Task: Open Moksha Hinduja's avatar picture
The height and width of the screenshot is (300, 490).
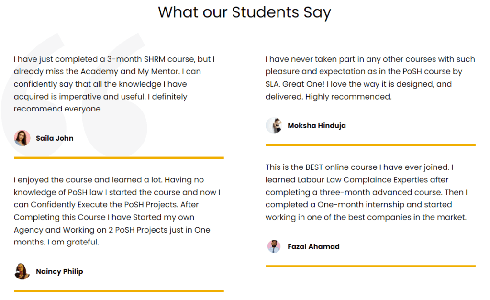Action: (x=274, y=126)
